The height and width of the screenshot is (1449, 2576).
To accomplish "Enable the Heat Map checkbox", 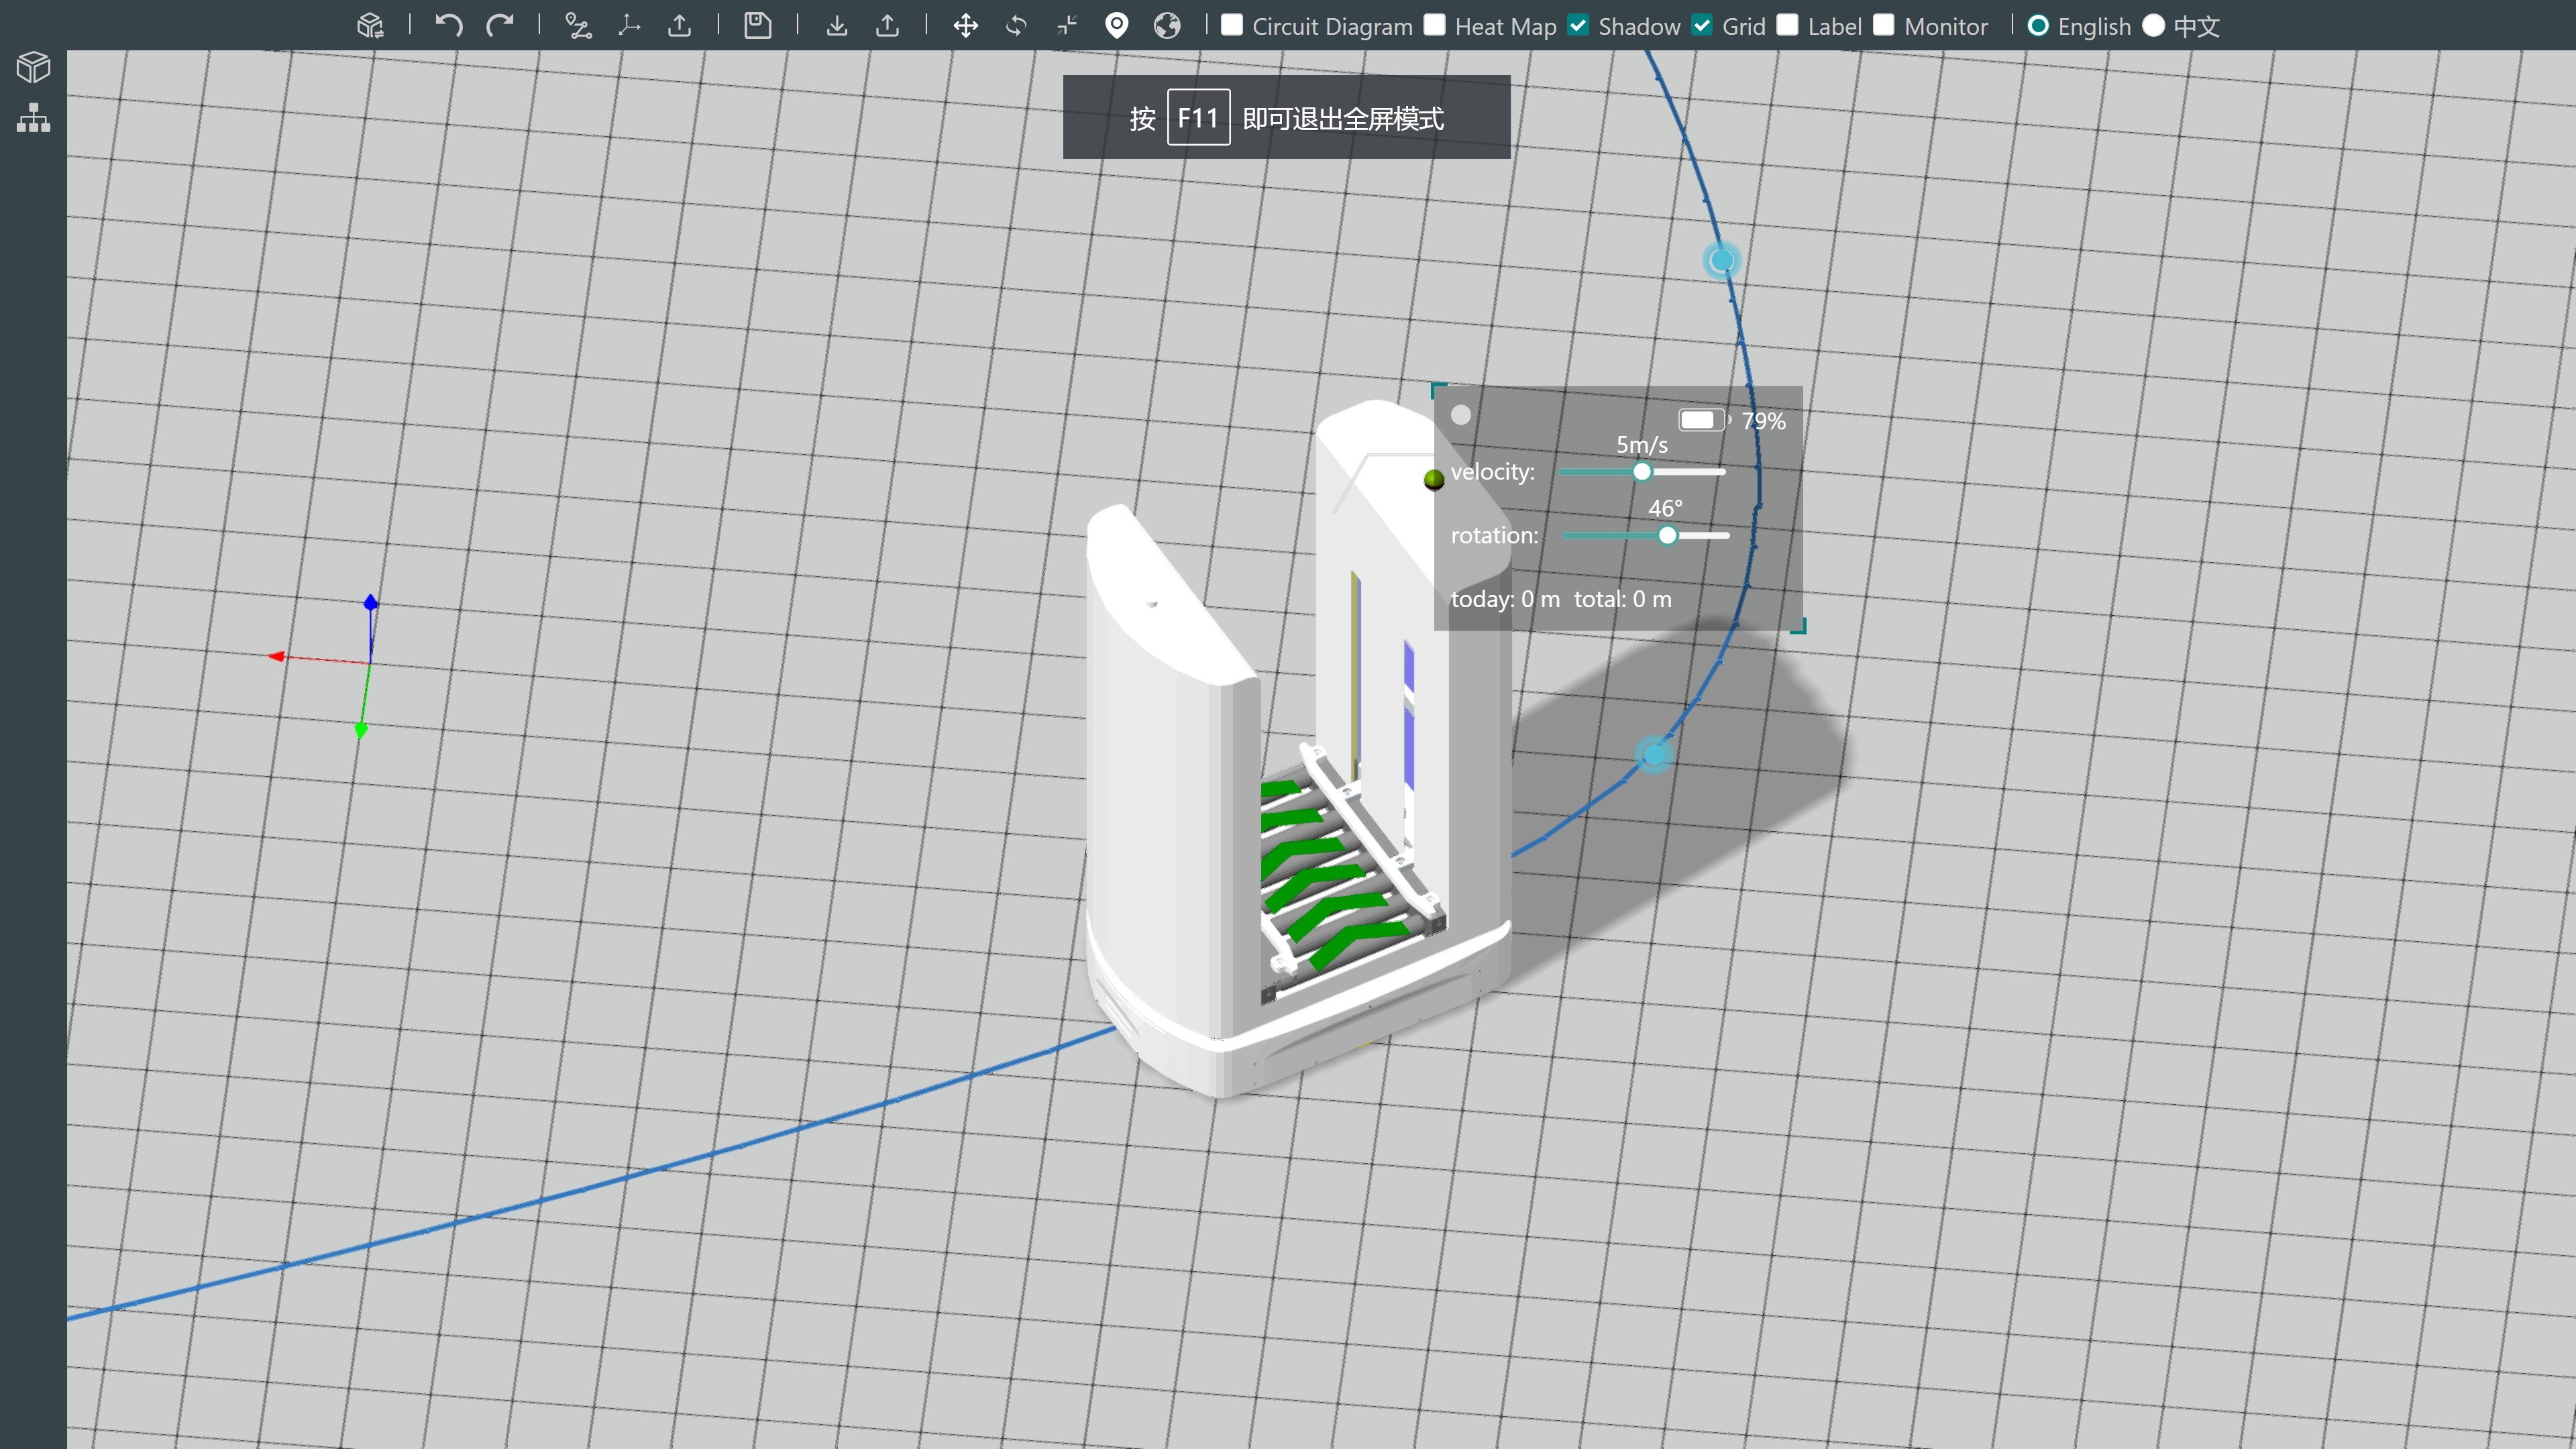I will (x=1435, y=25).
